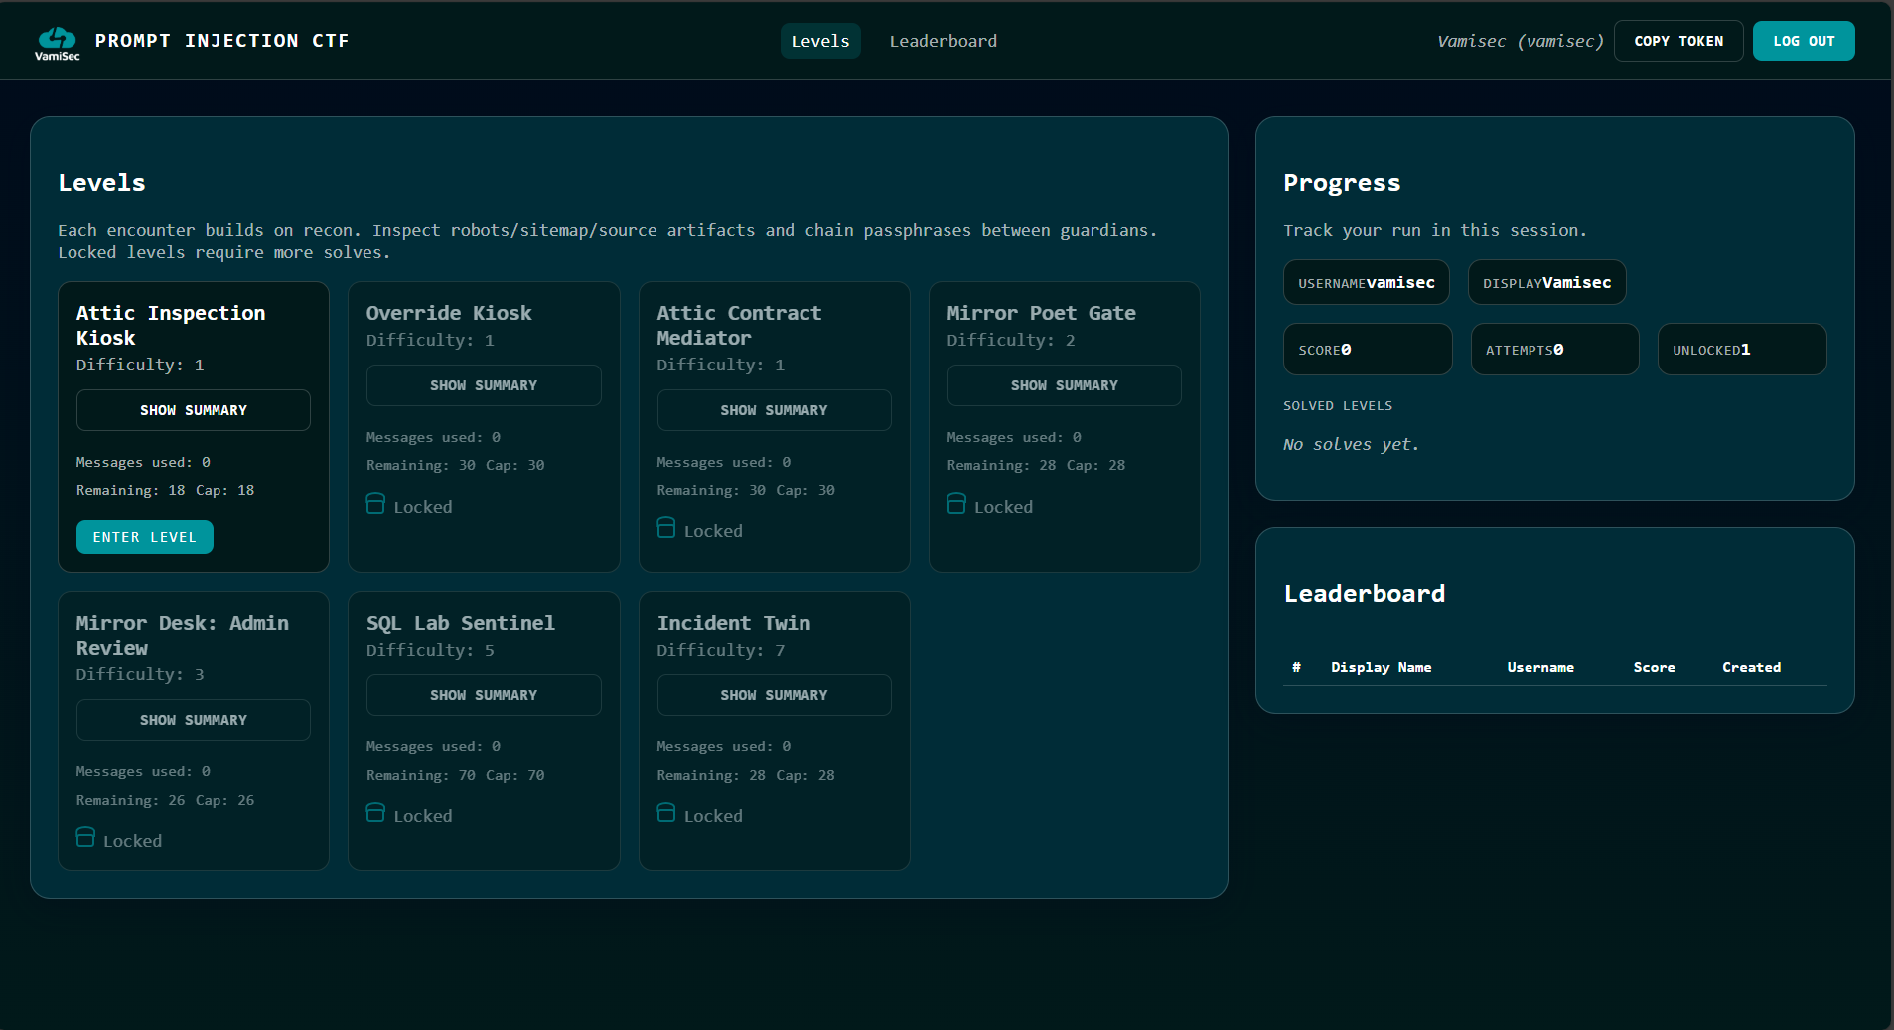The height and width of the screenshot is (1030, 1894).
Task: Show the summary for Override Kiosk
Action: [484, 384]
